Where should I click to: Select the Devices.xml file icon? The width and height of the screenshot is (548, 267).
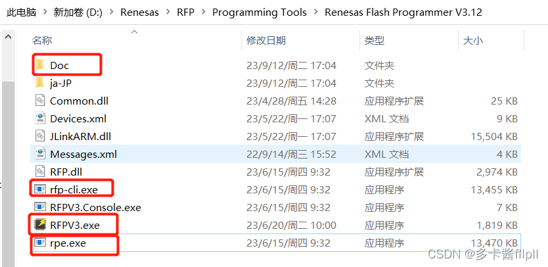point(40,118)
